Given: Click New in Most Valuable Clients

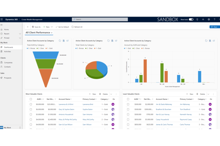Looking at the screenshot, I should pos(93,94).
